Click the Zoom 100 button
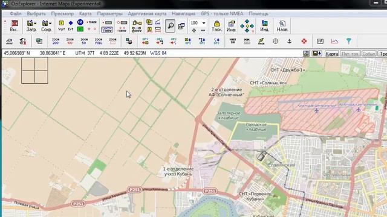 [x=70, y=41]
